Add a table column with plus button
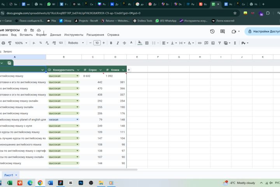Screen dimensions: 280x187 tap(129, 70)
